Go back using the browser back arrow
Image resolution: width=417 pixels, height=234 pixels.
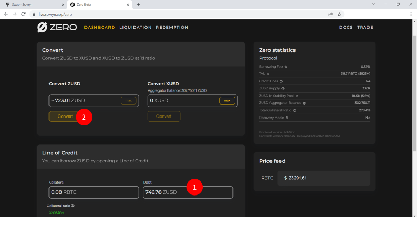(x=6, y=14)
